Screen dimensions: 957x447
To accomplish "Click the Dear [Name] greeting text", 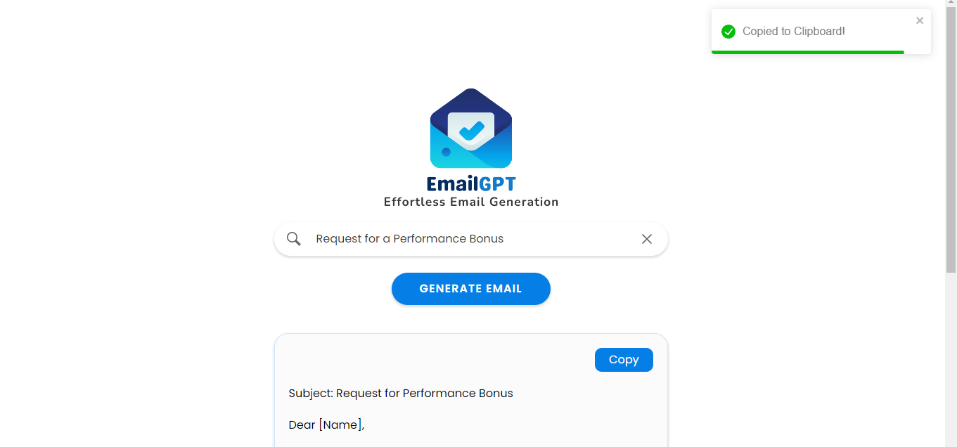I will point(326,425).
